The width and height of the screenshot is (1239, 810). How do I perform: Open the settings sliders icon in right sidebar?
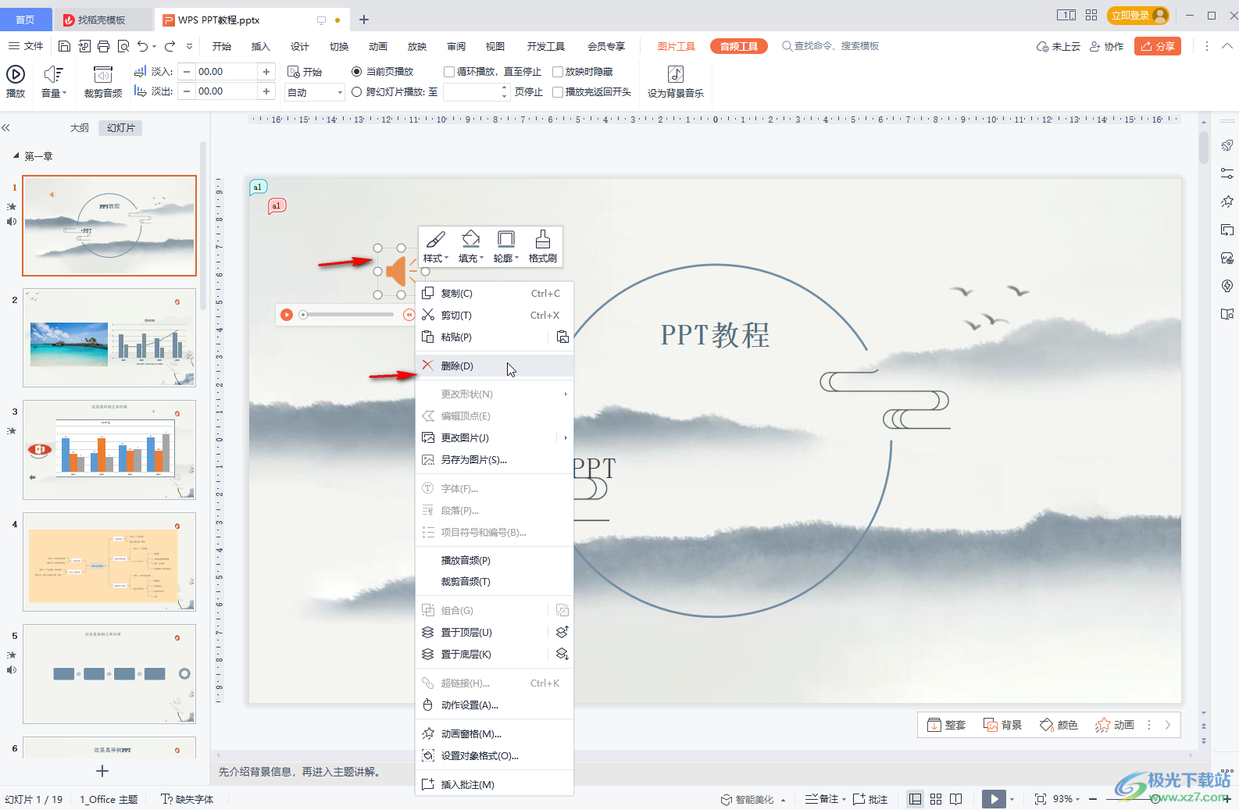(x=1227, y=173)
